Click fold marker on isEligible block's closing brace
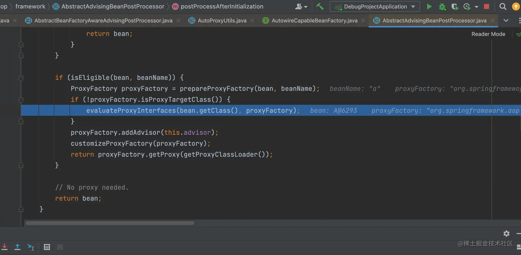Screen dimensions: 521x255 pyautogui.click(x=21, y=166)
